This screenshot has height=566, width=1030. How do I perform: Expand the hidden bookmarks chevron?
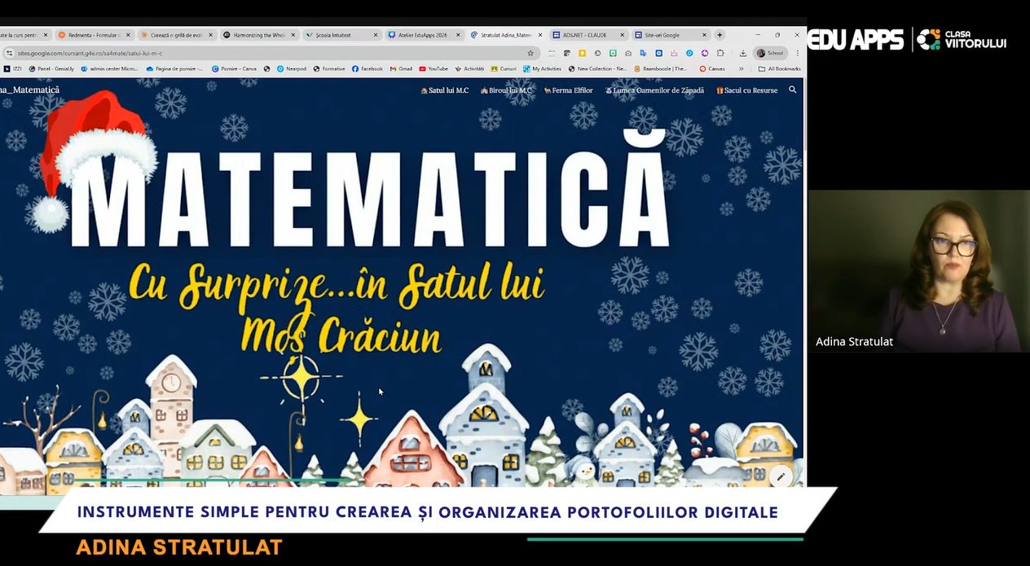(x=741, y=68)
